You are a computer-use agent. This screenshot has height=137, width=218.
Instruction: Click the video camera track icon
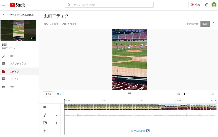coord(45,107)
